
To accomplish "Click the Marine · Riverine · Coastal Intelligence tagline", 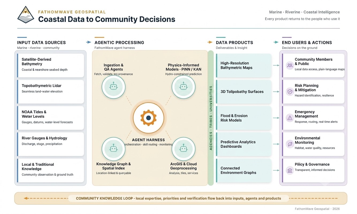I will [305, 12].
